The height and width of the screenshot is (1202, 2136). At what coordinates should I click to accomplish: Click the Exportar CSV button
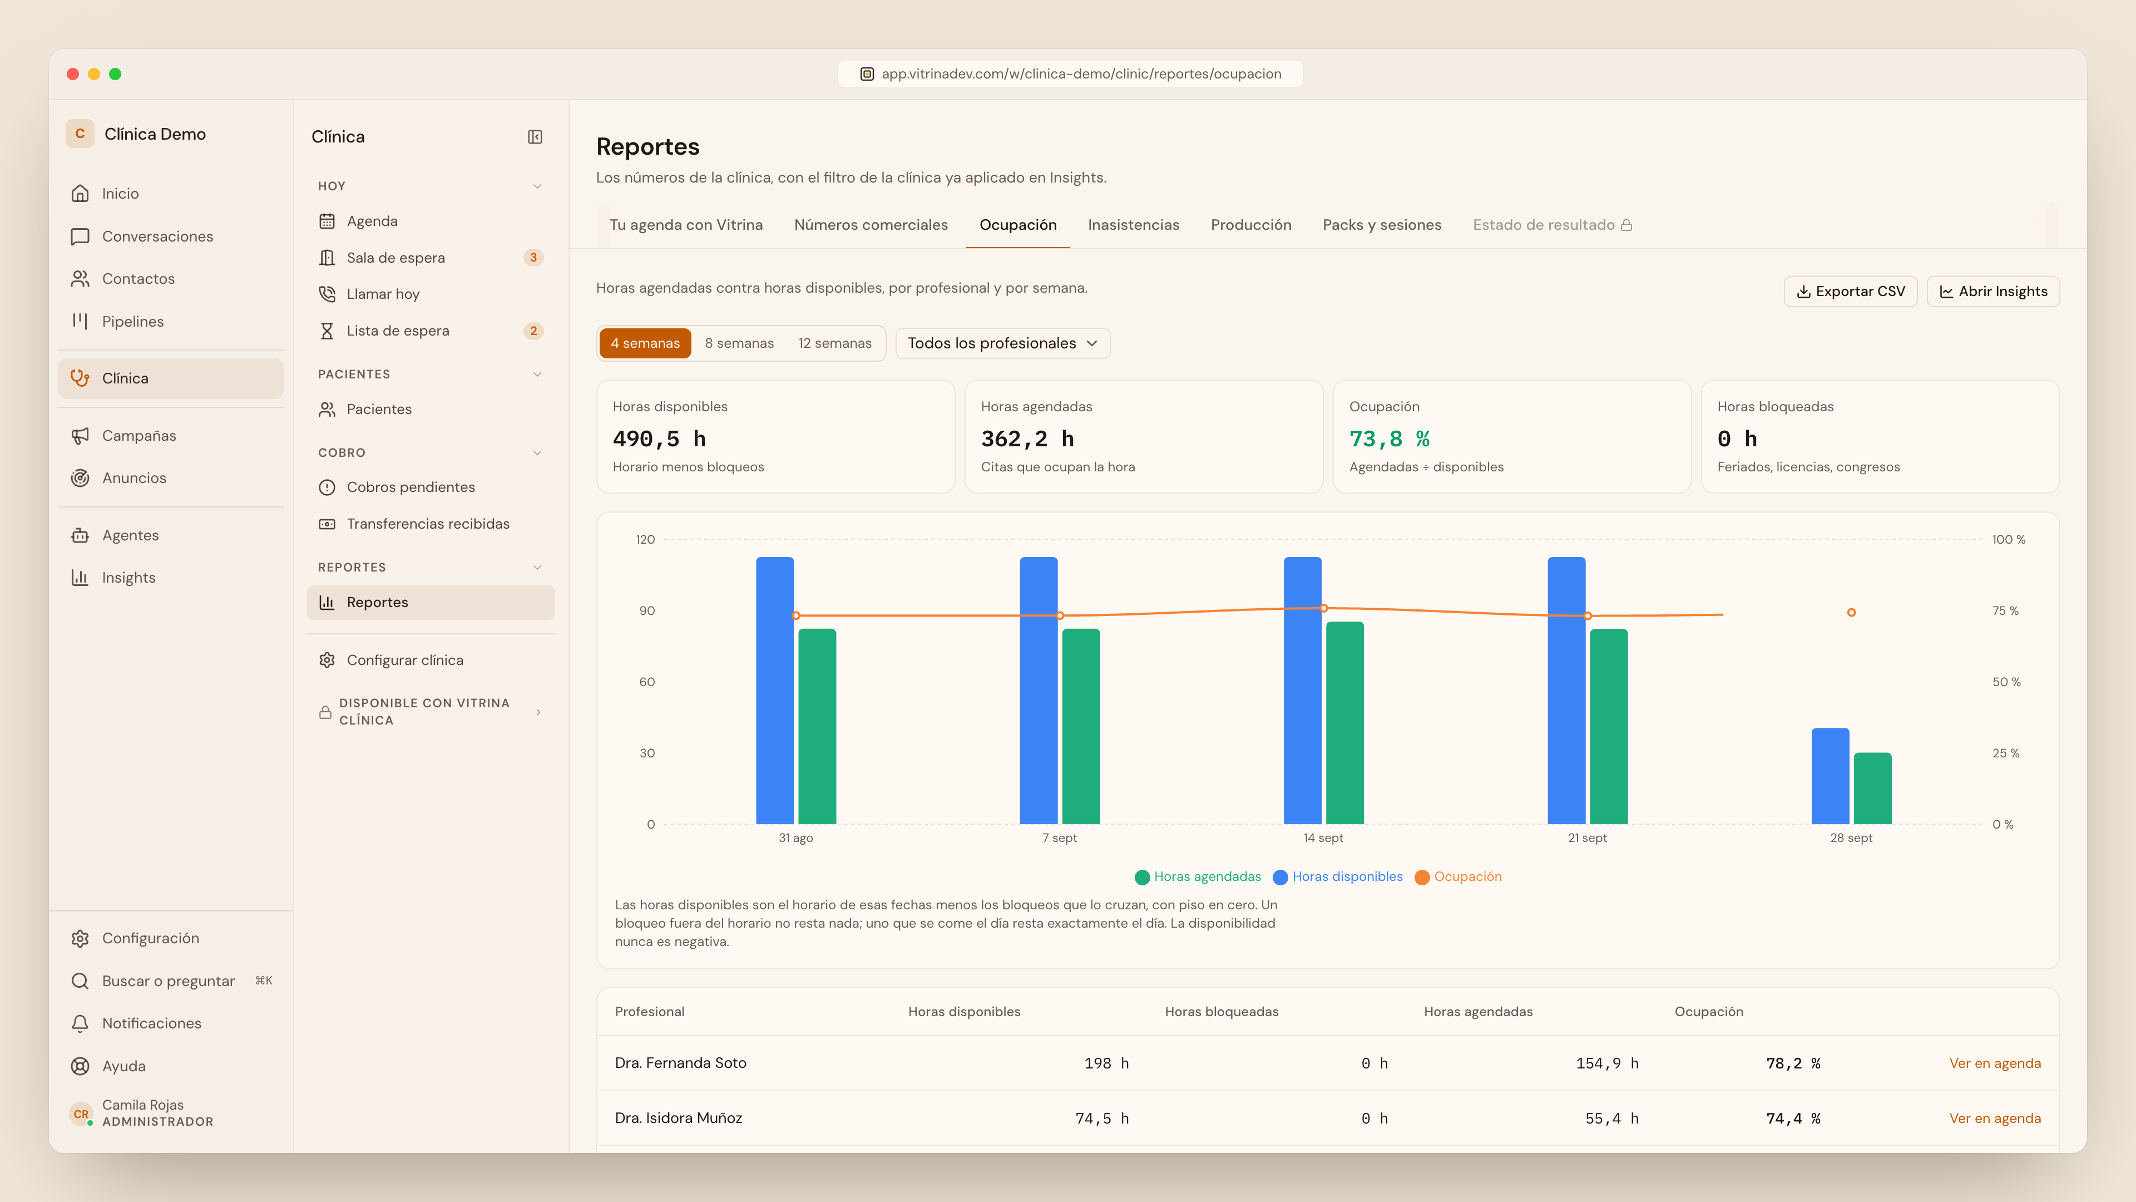[x=1850, y=291]
